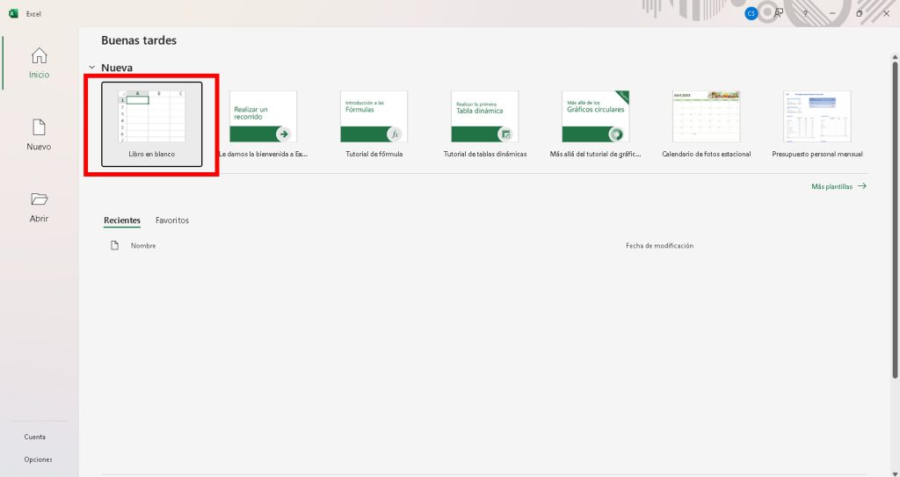Open Cuenta in the sidebar

[x=35, y=437]
